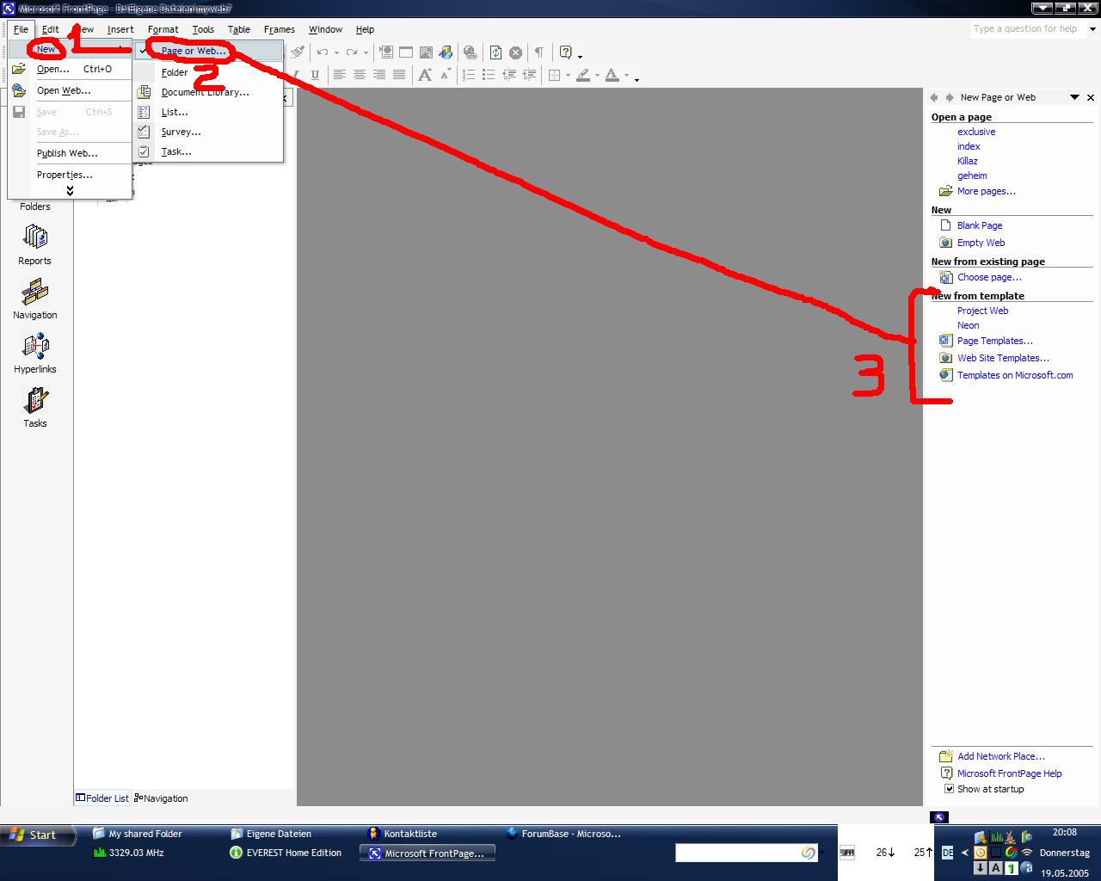Toggle Numbering list
This screenshot has height=881, width=1101.
click(x=469, y=75)
